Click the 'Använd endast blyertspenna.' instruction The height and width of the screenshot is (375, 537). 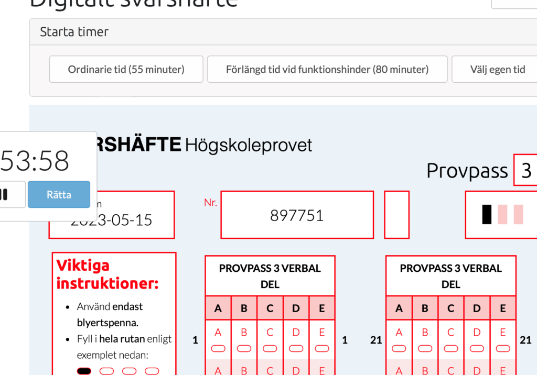pos(110,314)
